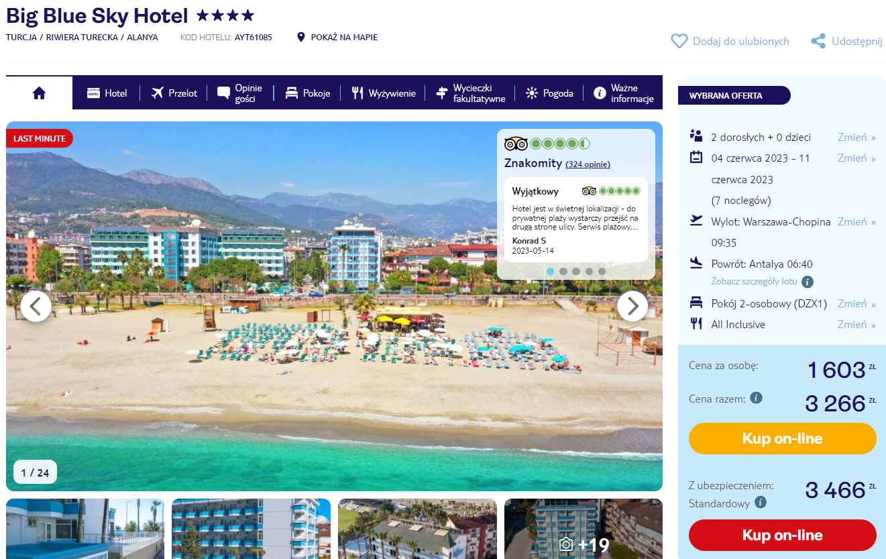Click the camera icon on the +19 thumbnail

[x=566, y=544]
